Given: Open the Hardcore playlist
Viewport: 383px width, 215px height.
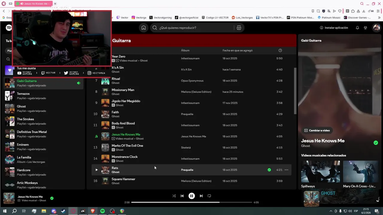Looking at the screenshot, I should point(44,172).
